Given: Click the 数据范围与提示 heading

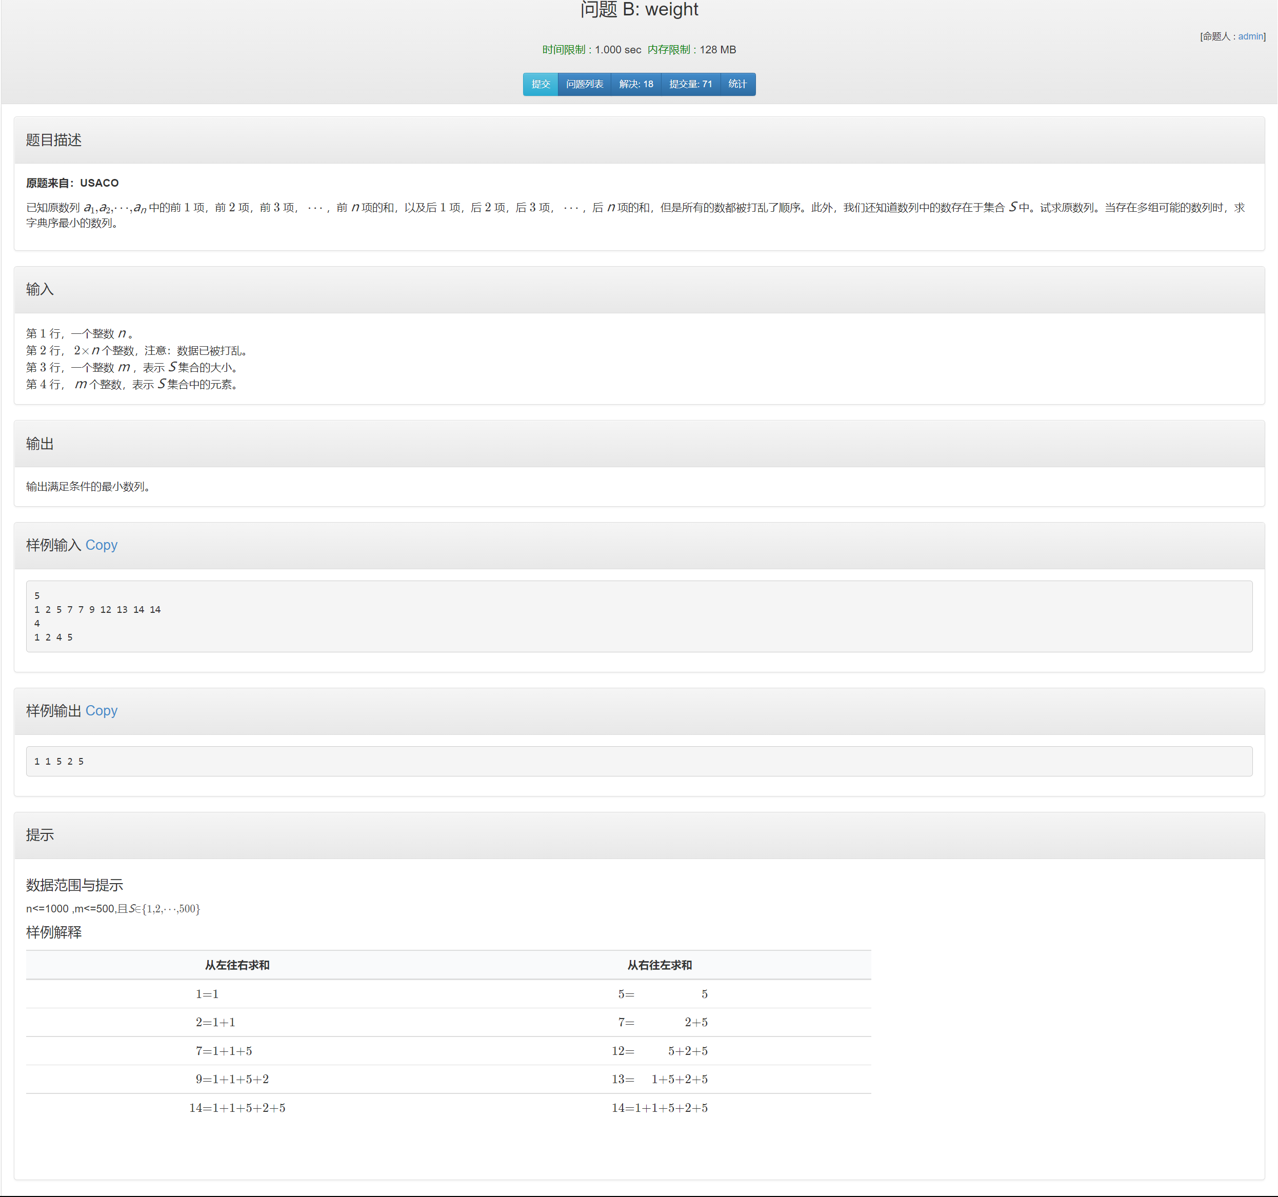Looking at the screenshot, I should (74, 885).
